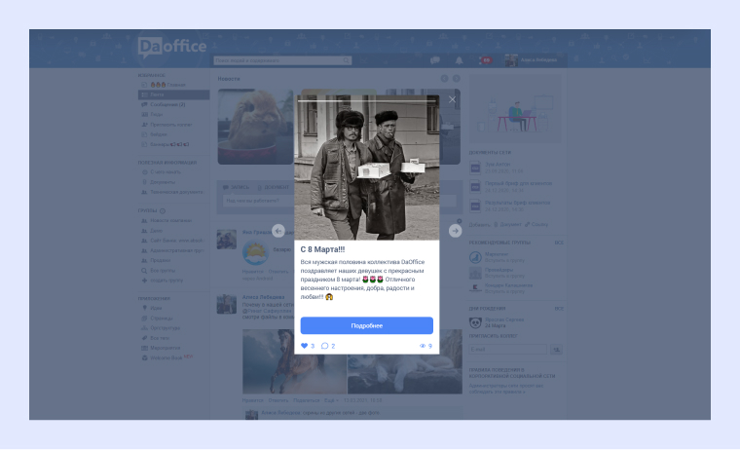Click Все группы search icon link
This screenshot has width=740, height=450.
click(159, 271)
